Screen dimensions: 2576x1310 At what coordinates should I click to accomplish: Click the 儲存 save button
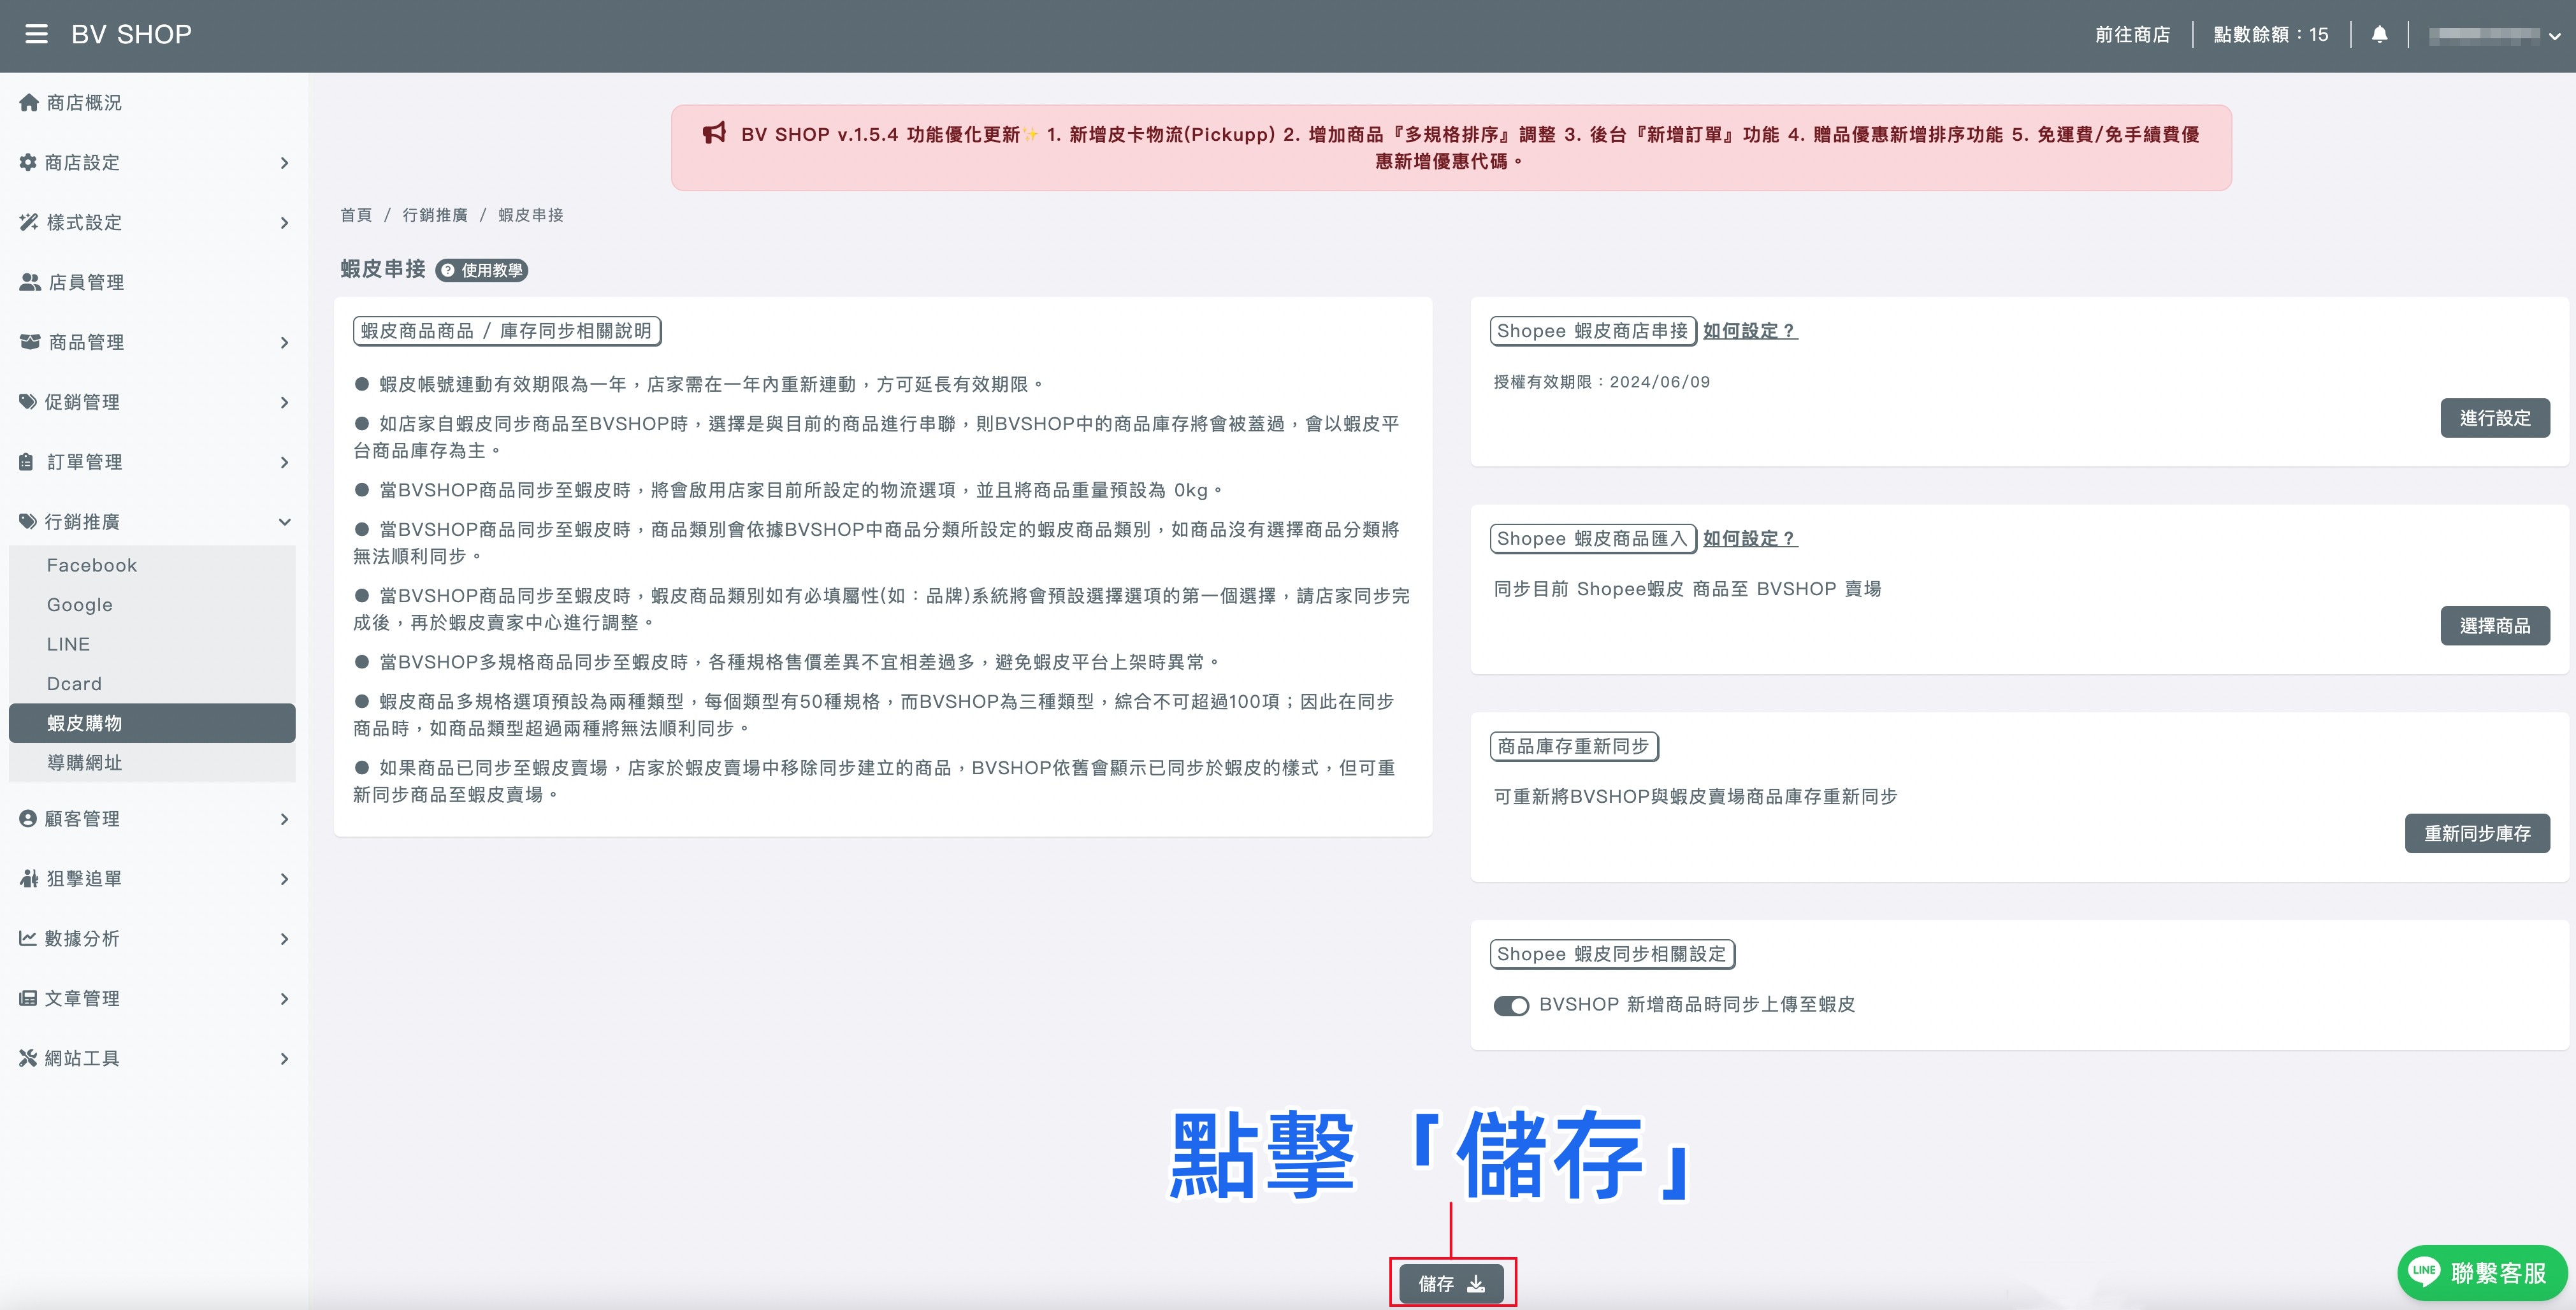pos(1452,1283)
